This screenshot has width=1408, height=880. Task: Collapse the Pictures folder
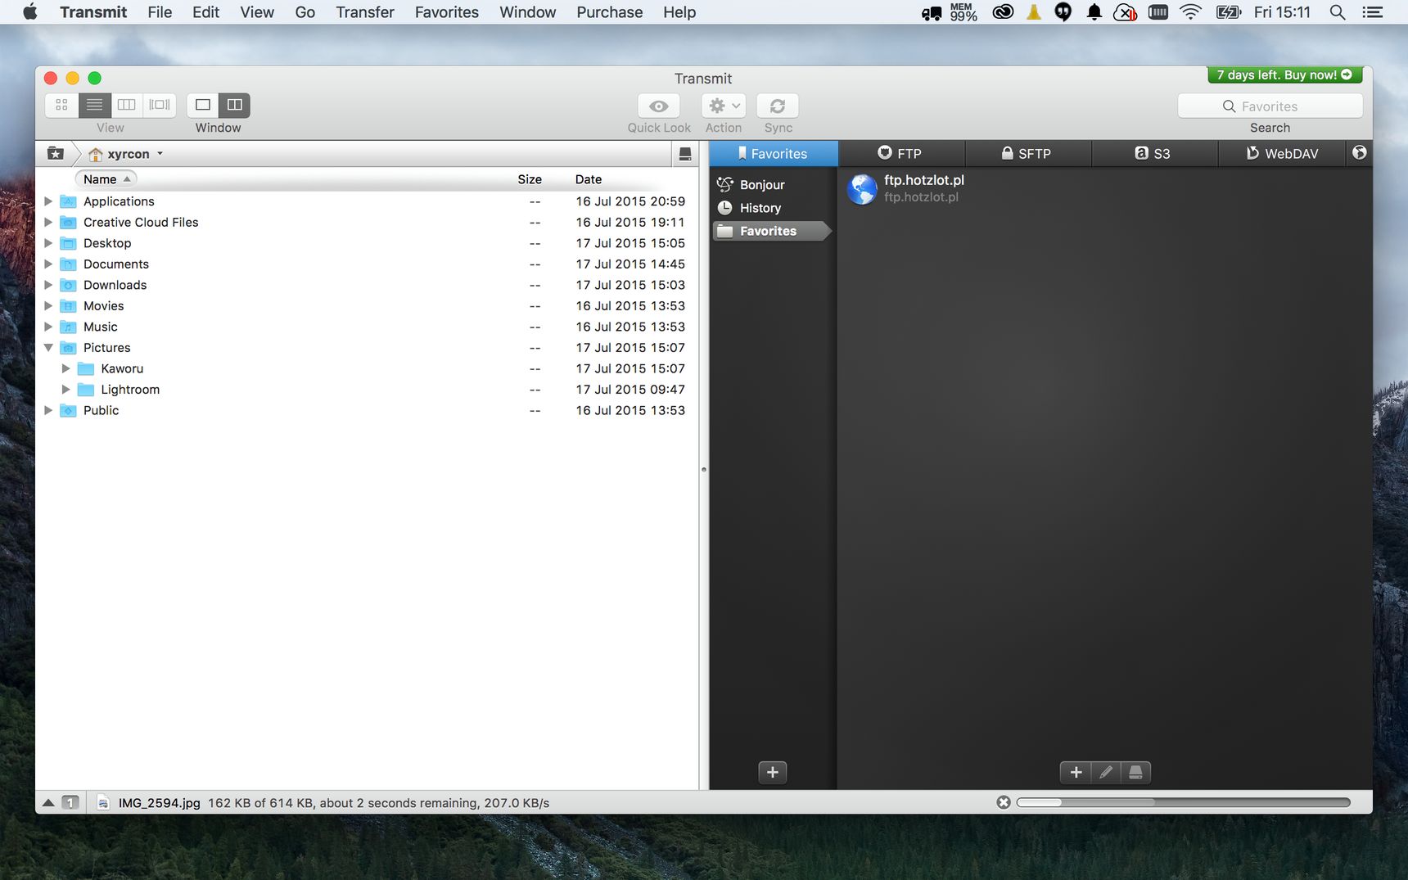(48, 348)
